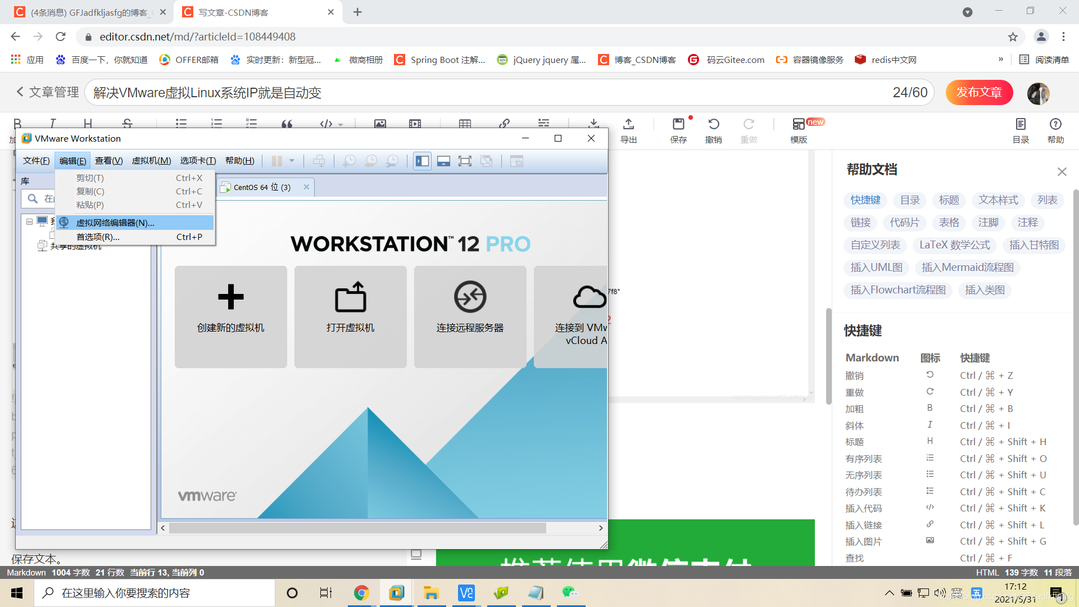Click the VMware thumbnail bar view icon
1079x607 pixels.
point(443,161)
